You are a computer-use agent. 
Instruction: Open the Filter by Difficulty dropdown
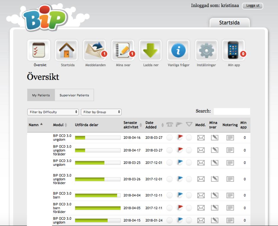pos(53,112)
